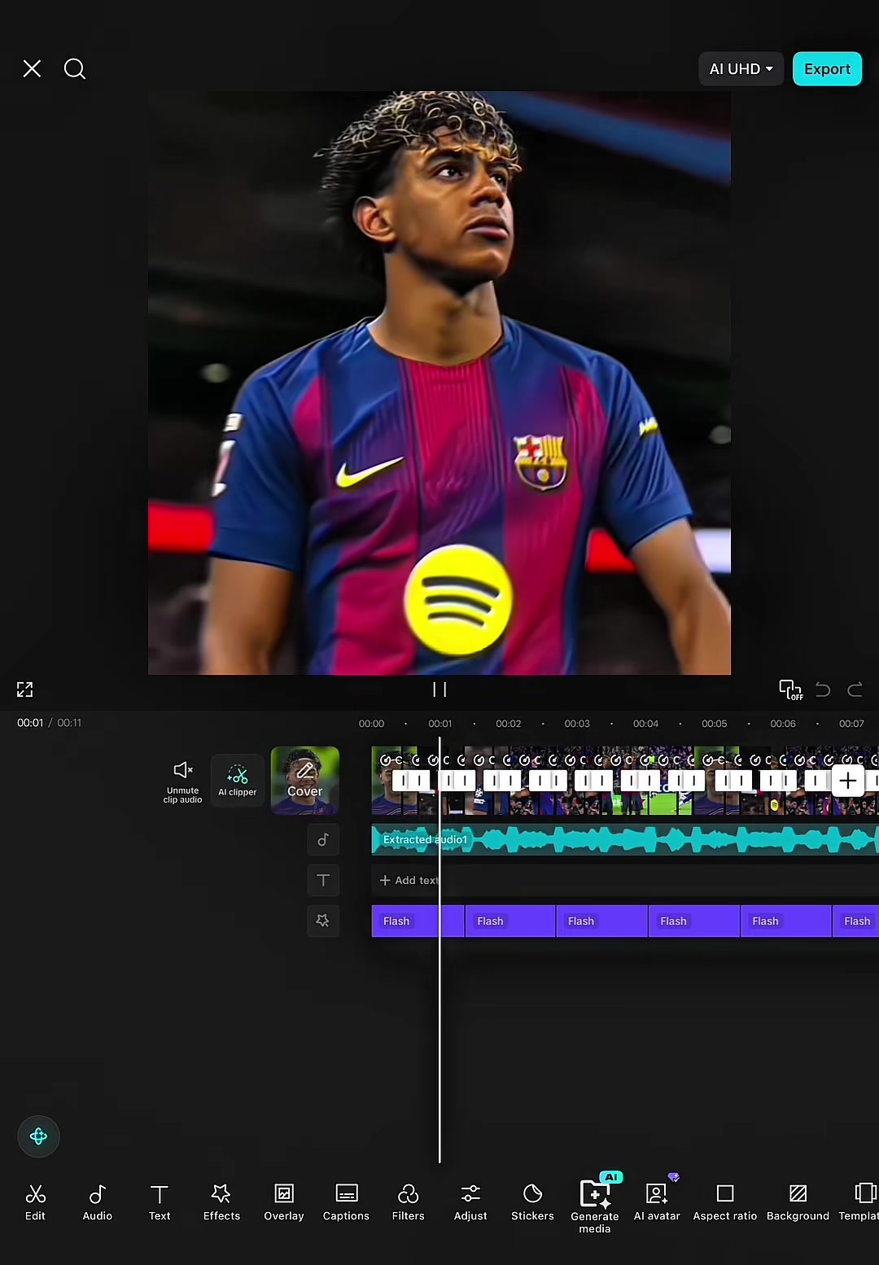The width and height of the screenshot is (879, 1265).
Task: Edit the Cover thumbnail
Action: pyautogui.click(x=304, y=781)
